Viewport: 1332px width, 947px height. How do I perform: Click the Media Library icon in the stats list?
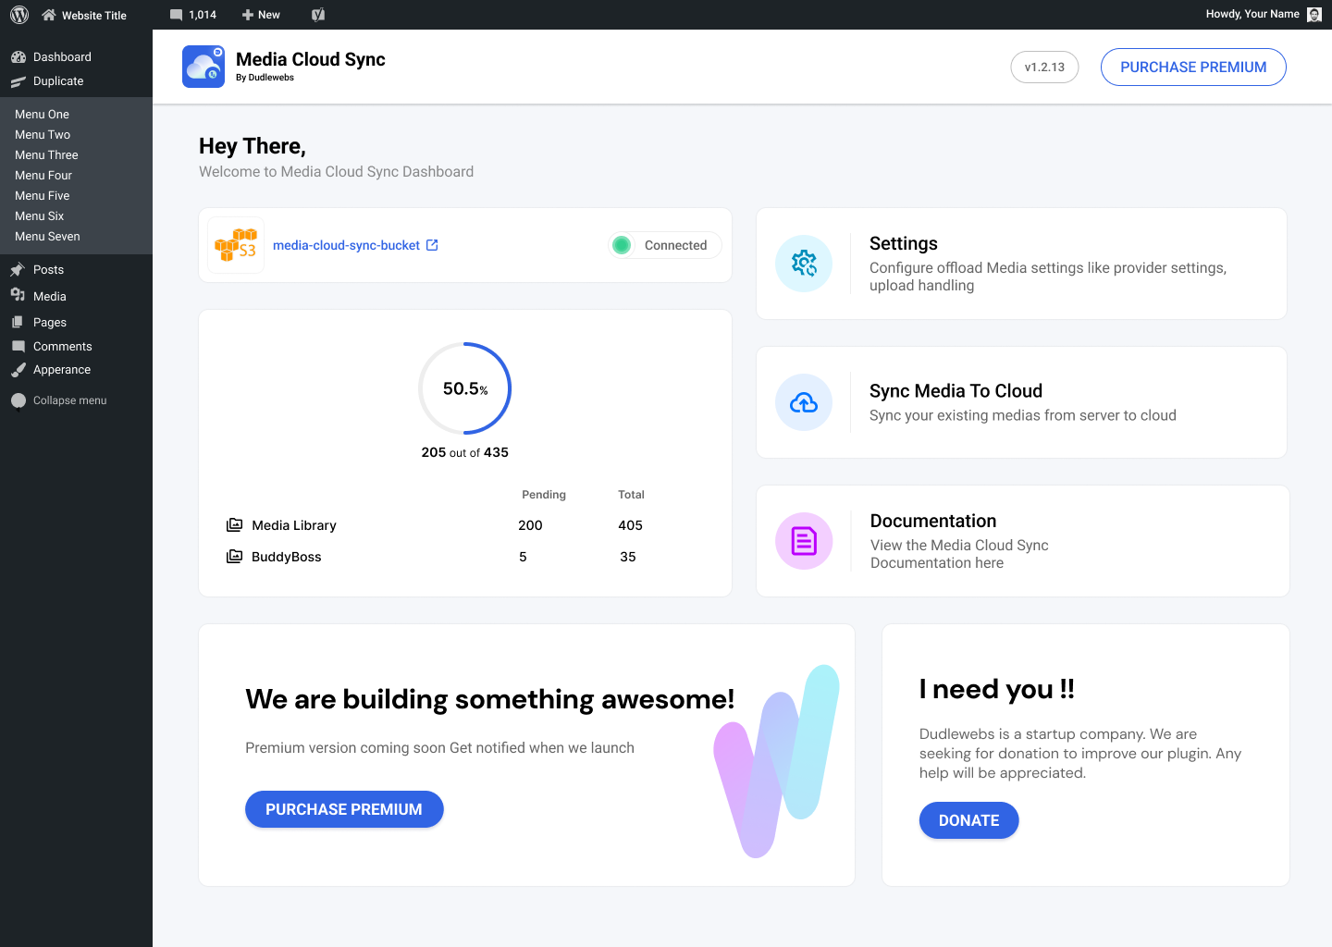pos(234,524)
